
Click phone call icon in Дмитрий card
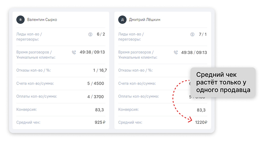pos(176,52)
